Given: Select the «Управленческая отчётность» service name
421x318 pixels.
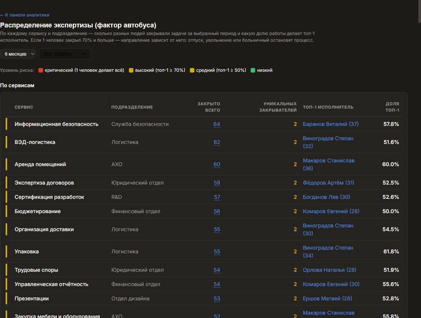Looking at the screenshot, I should click(51, 284).
